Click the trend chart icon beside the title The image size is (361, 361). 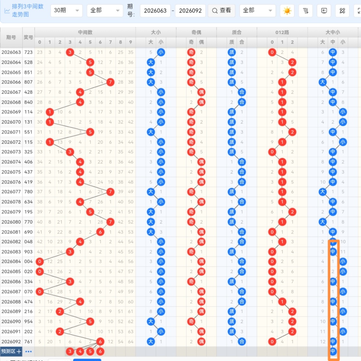point(7,11)
